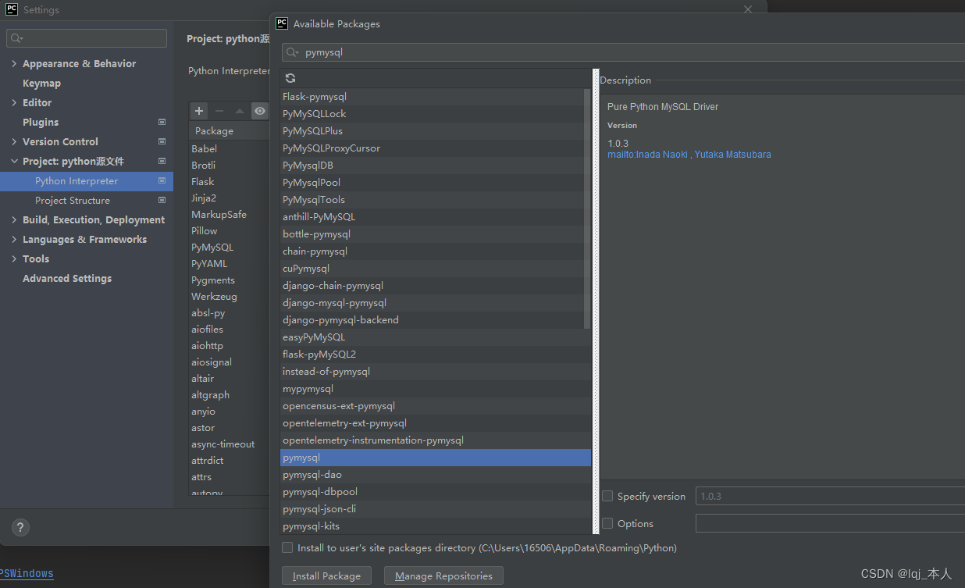Check Install to user's site packages directory
Image resolution: width=965 pixels, height=588 pixels.
[287, 547]
